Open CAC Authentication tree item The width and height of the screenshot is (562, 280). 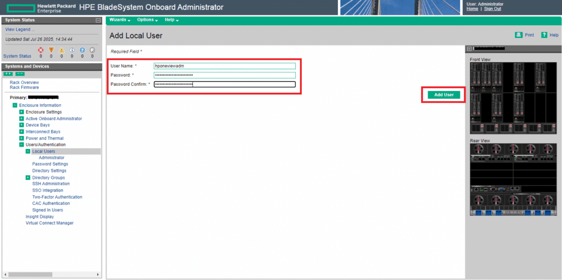[x=51, y=204]
